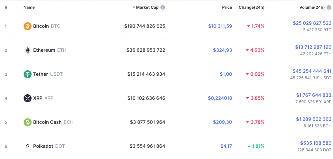333x159 pixels.
Task: Open the Volume(24h) info tooltip icon
Action: 329,7
